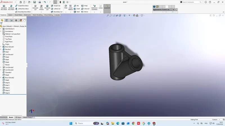Select the Extruded Cut tool

[x=35, y=8]
